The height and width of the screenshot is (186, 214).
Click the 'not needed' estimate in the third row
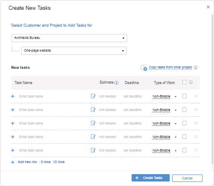(x=107, y=123)
